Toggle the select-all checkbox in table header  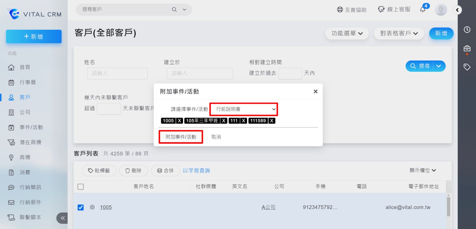81,187
